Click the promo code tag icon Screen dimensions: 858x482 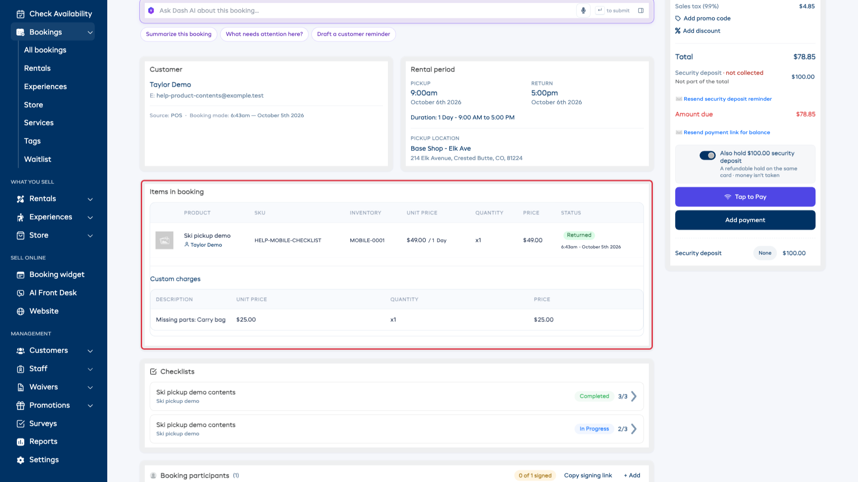click(x=678, y=18)
